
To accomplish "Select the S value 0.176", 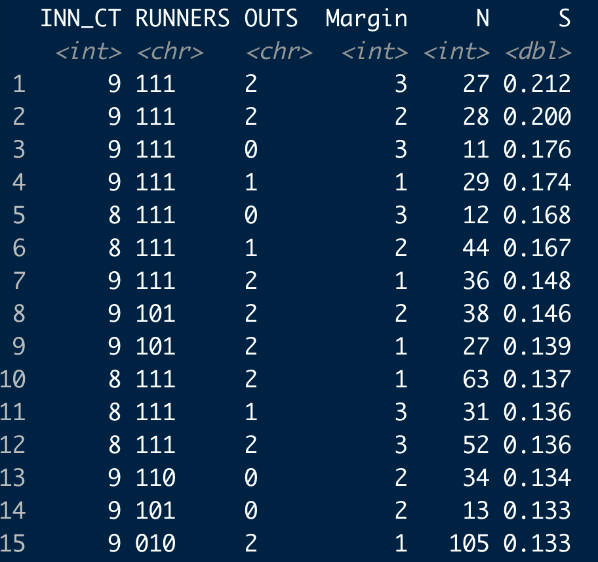I will pos(537,150).
